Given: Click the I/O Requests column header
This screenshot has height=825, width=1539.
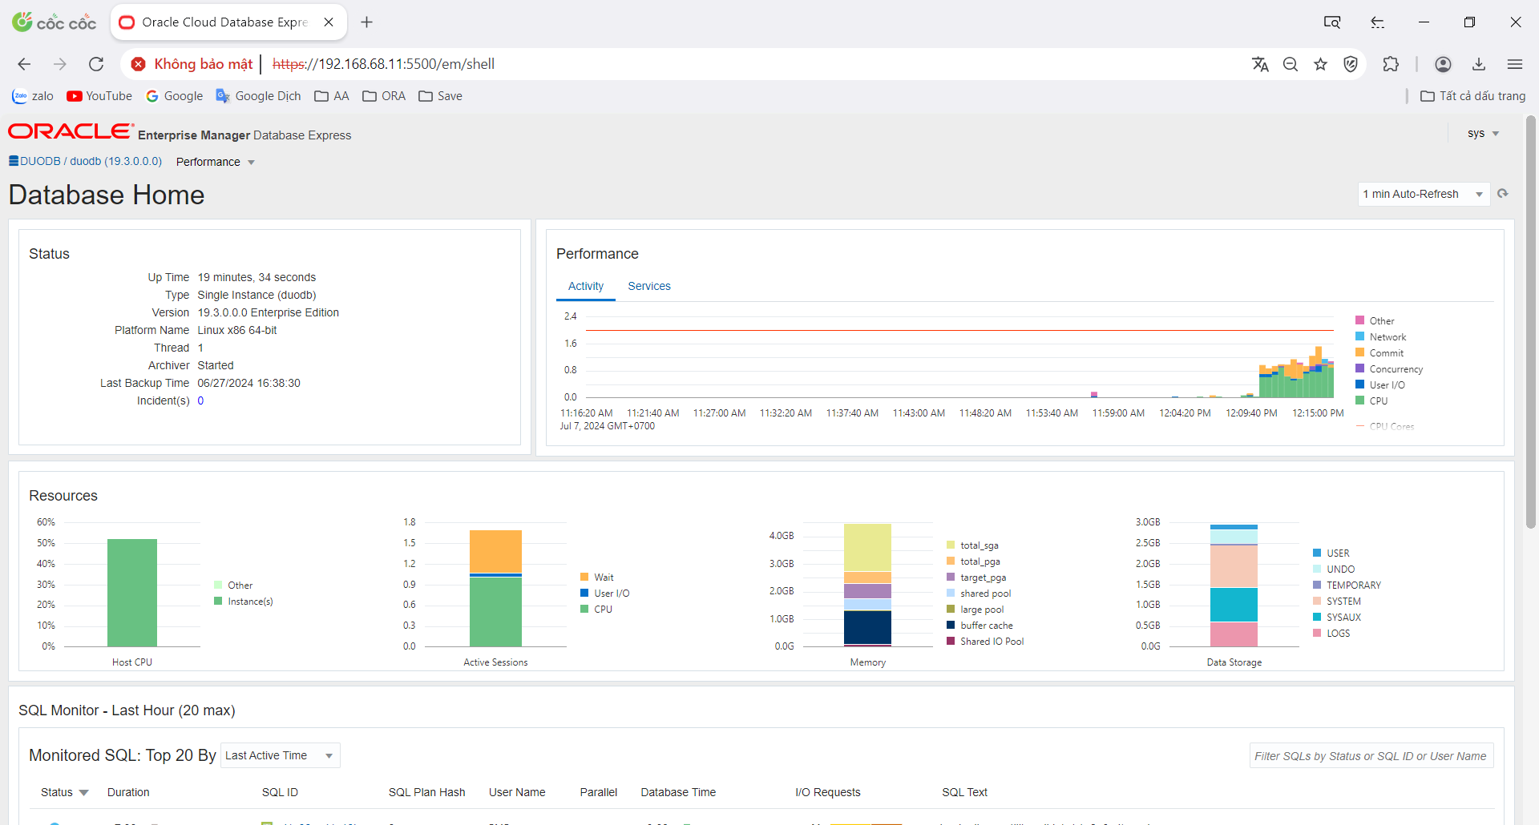Looking at the screenshot, I should coord(828,792).
